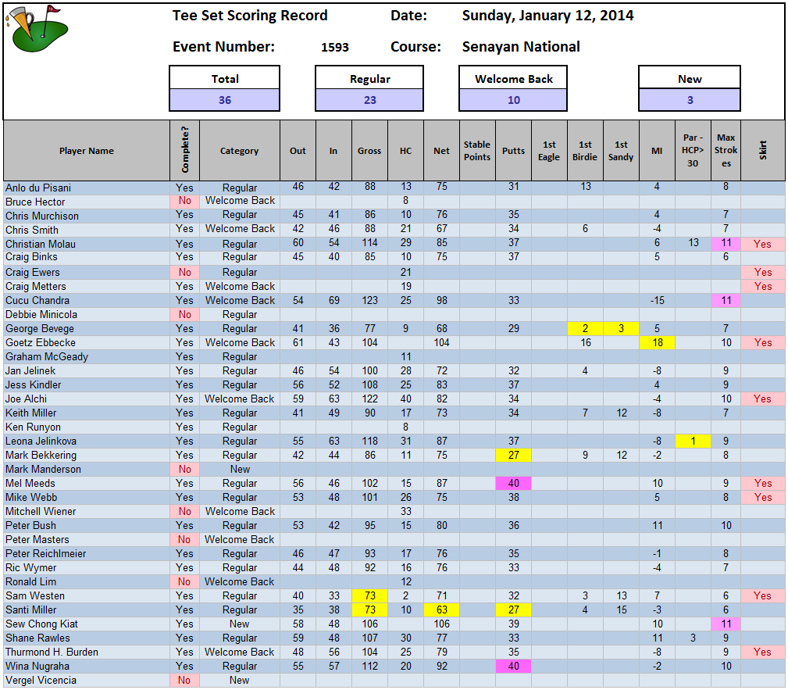788x690 pixels.
Task: Select the Skirt column header
Action: tap(762, 151)
